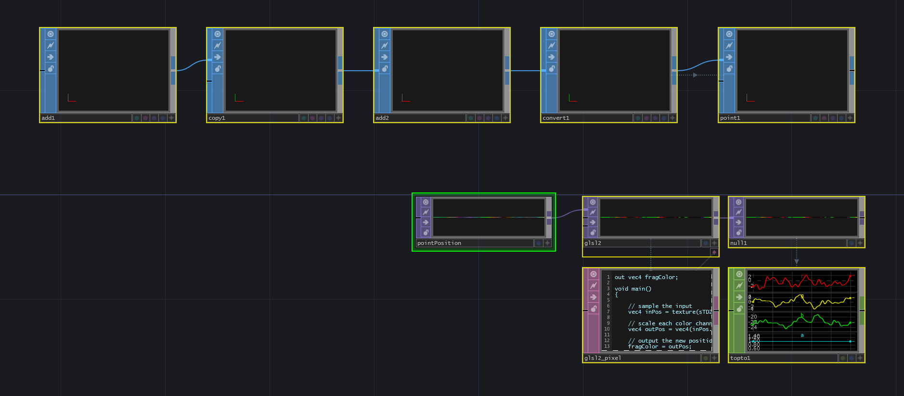Select the glsl2_pixel code viewer
The width and height of the screenshot is (904, 396).
click(x=657, y=311)
